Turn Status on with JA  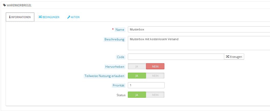(137, 95)
